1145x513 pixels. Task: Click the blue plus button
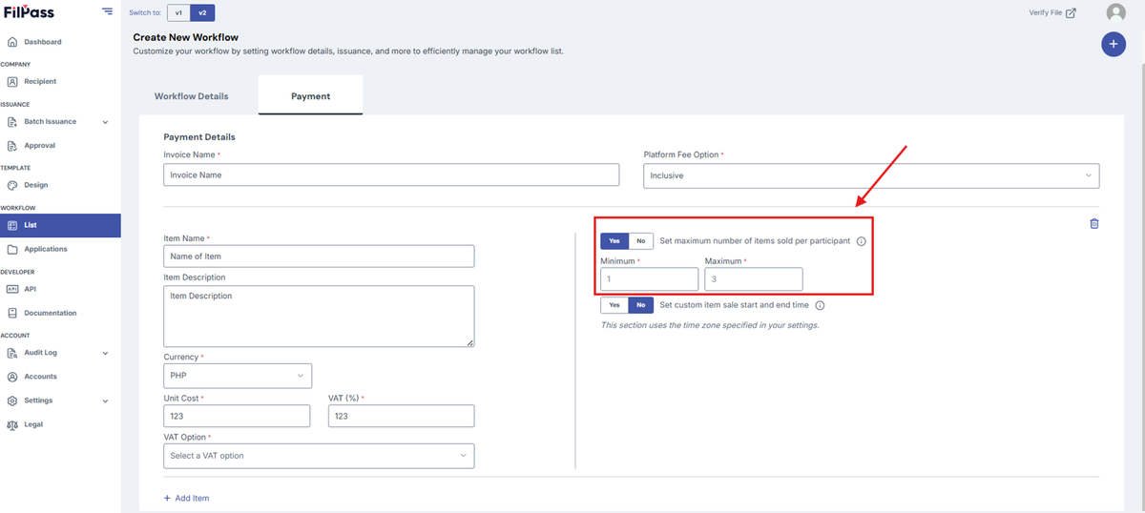(x=1114, y=44)
